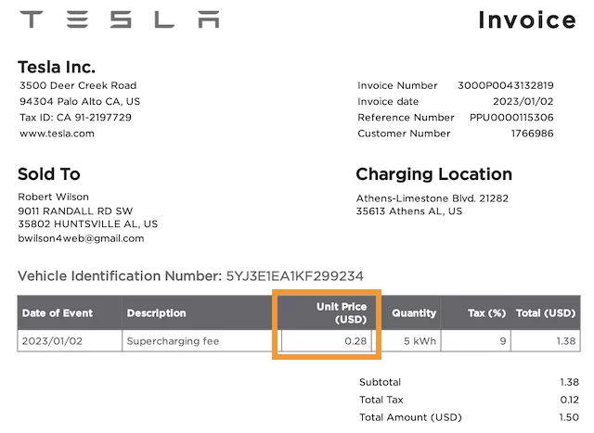Select the Tax ID CA 91-2197729 text
The height and width of the screenshot is (433, 594).
pyautogui.click(x=75, y=118)
